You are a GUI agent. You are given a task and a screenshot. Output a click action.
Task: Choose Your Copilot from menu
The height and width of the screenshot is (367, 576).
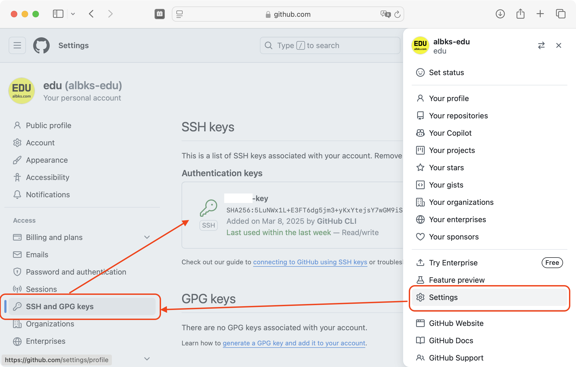450,133
